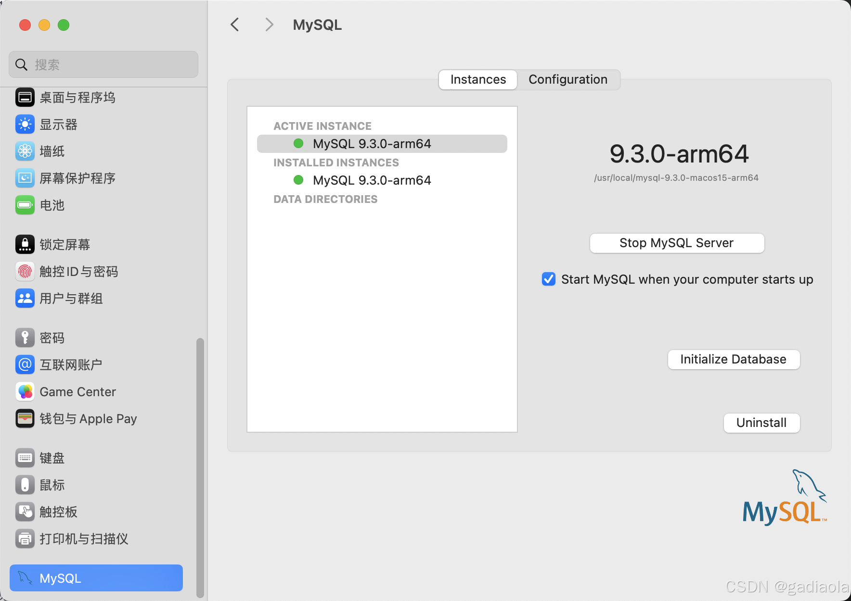Go forward with the right chevron

[269, 25]
